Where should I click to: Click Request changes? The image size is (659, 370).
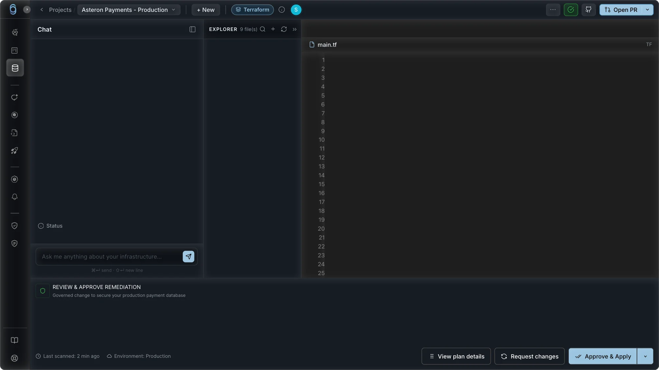(x=530, y=356)
